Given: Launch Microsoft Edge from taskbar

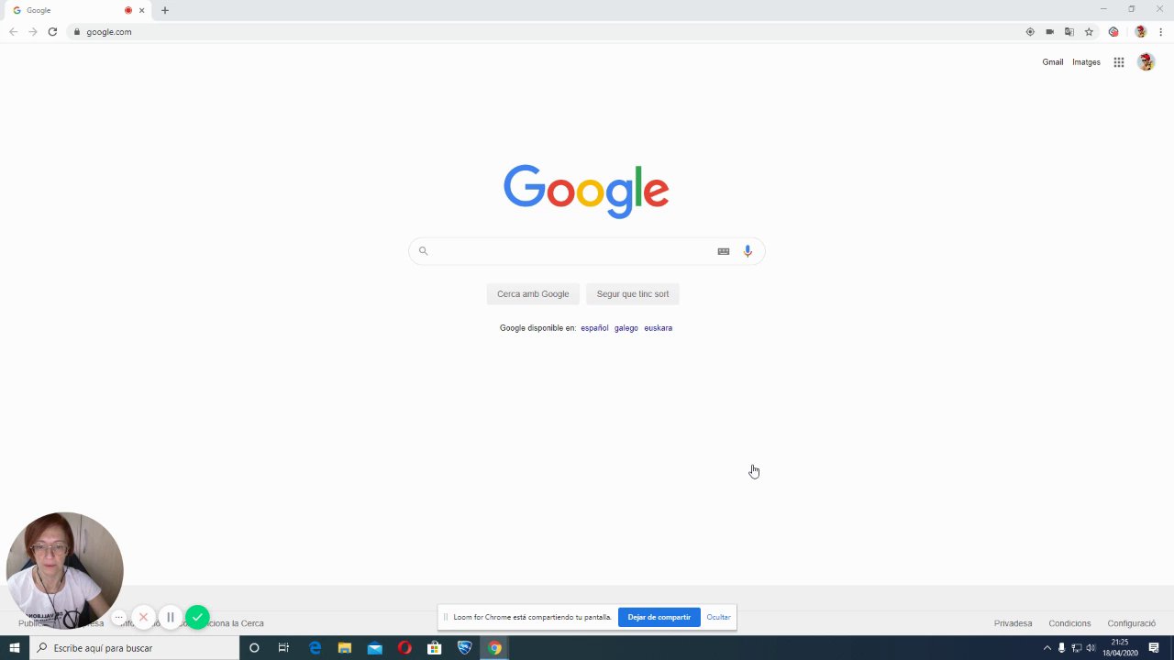Looking at the screenshot, I should point(315,648).
